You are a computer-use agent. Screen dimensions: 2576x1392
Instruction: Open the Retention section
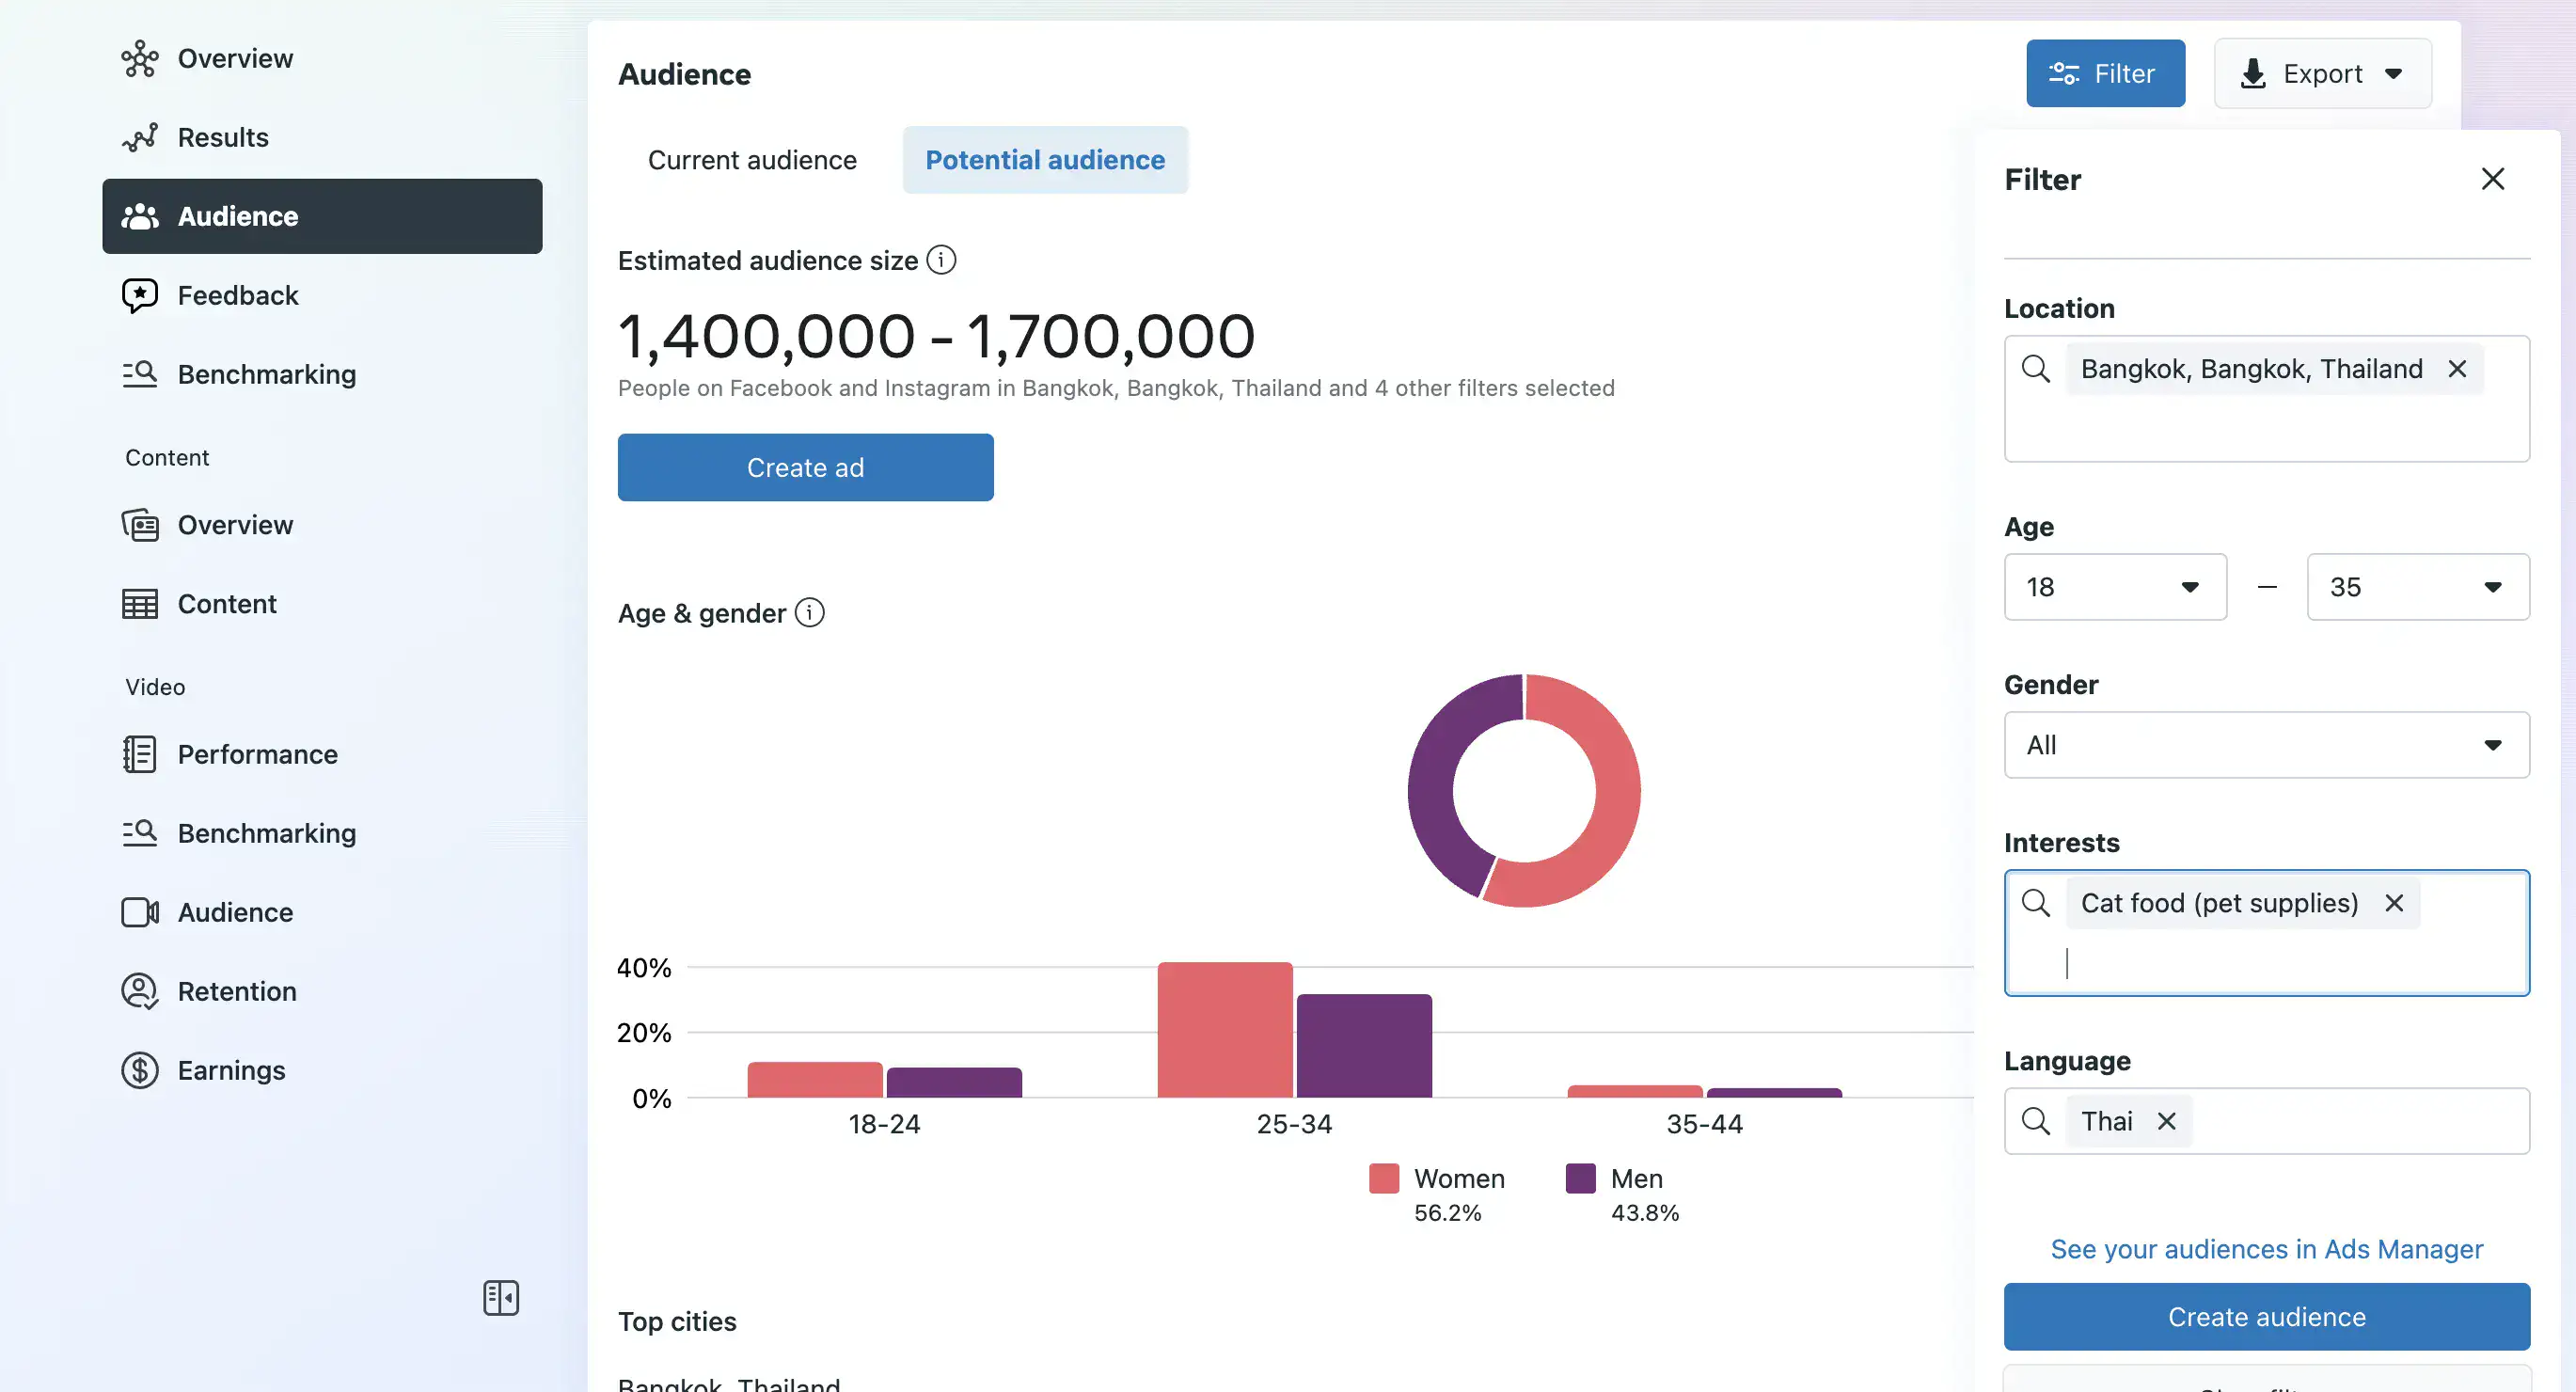pos(236,991)
